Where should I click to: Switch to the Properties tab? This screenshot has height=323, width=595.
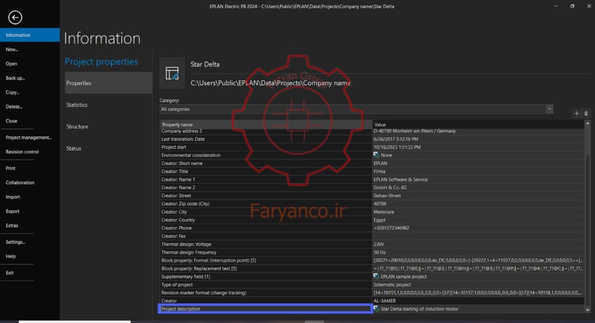tap(109, 82)
